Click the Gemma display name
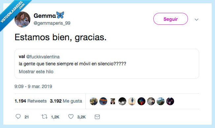215x128 pixels. 45,16
